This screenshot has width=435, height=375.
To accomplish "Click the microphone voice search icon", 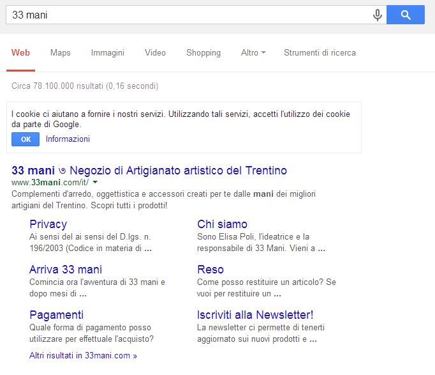I will coord(378,15).
